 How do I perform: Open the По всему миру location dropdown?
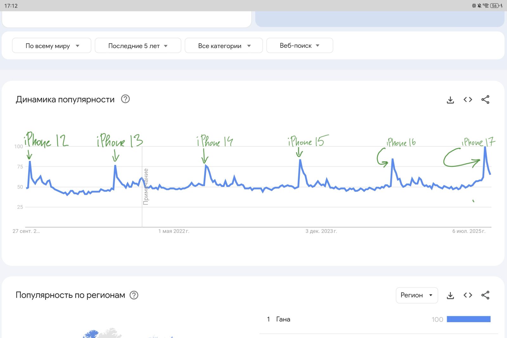(x=52, y=46)
